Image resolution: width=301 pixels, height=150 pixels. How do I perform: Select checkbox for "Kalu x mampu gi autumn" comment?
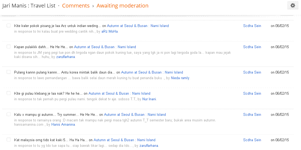[x=9, y=114]
